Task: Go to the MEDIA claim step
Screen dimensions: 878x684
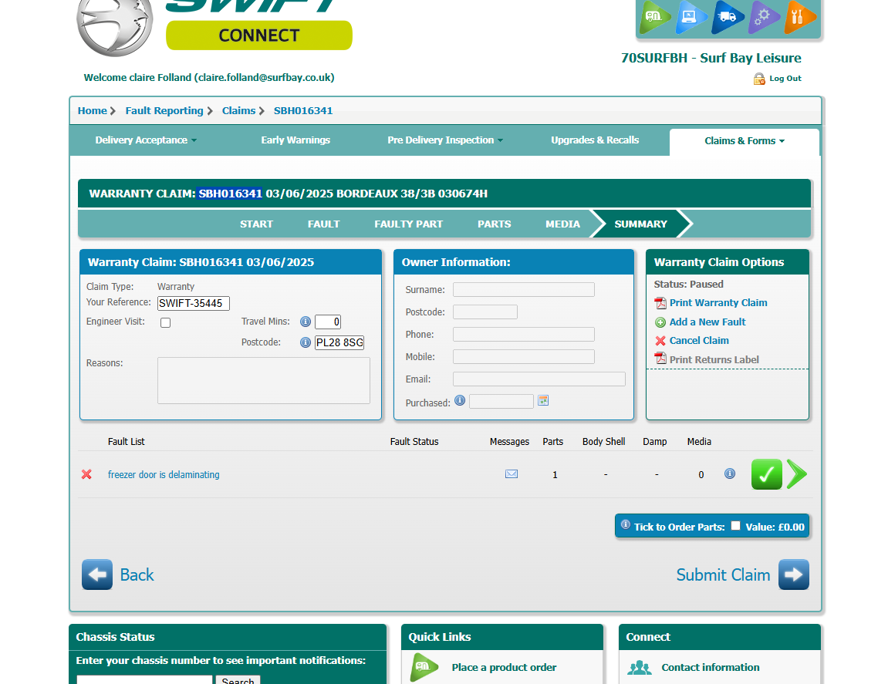Action: pos(562,224)
